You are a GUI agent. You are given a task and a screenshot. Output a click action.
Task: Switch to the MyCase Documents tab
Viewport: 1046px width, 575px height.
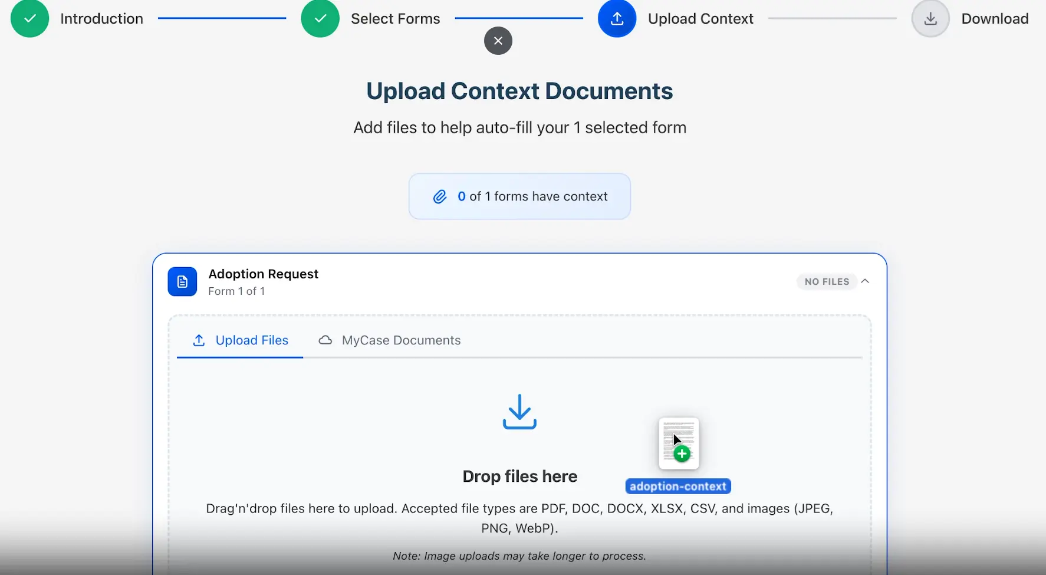tap(389, 340)
